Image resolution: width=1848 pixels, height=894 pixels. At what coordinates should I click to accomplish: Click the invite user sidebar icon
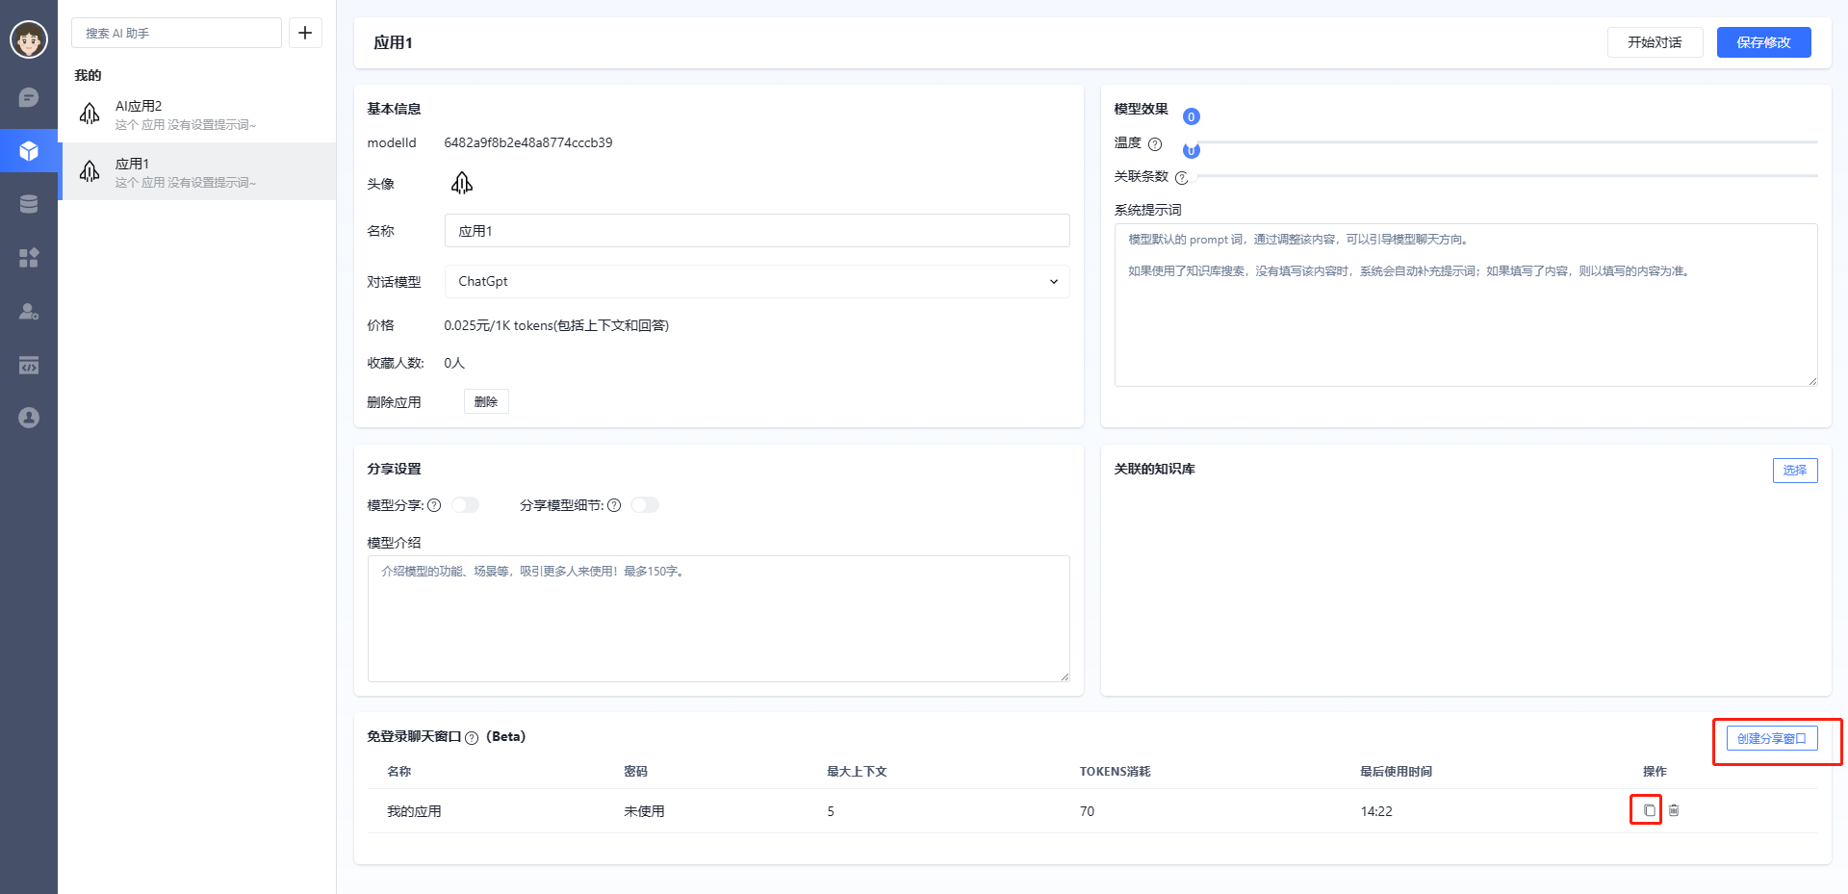(29, 311)
